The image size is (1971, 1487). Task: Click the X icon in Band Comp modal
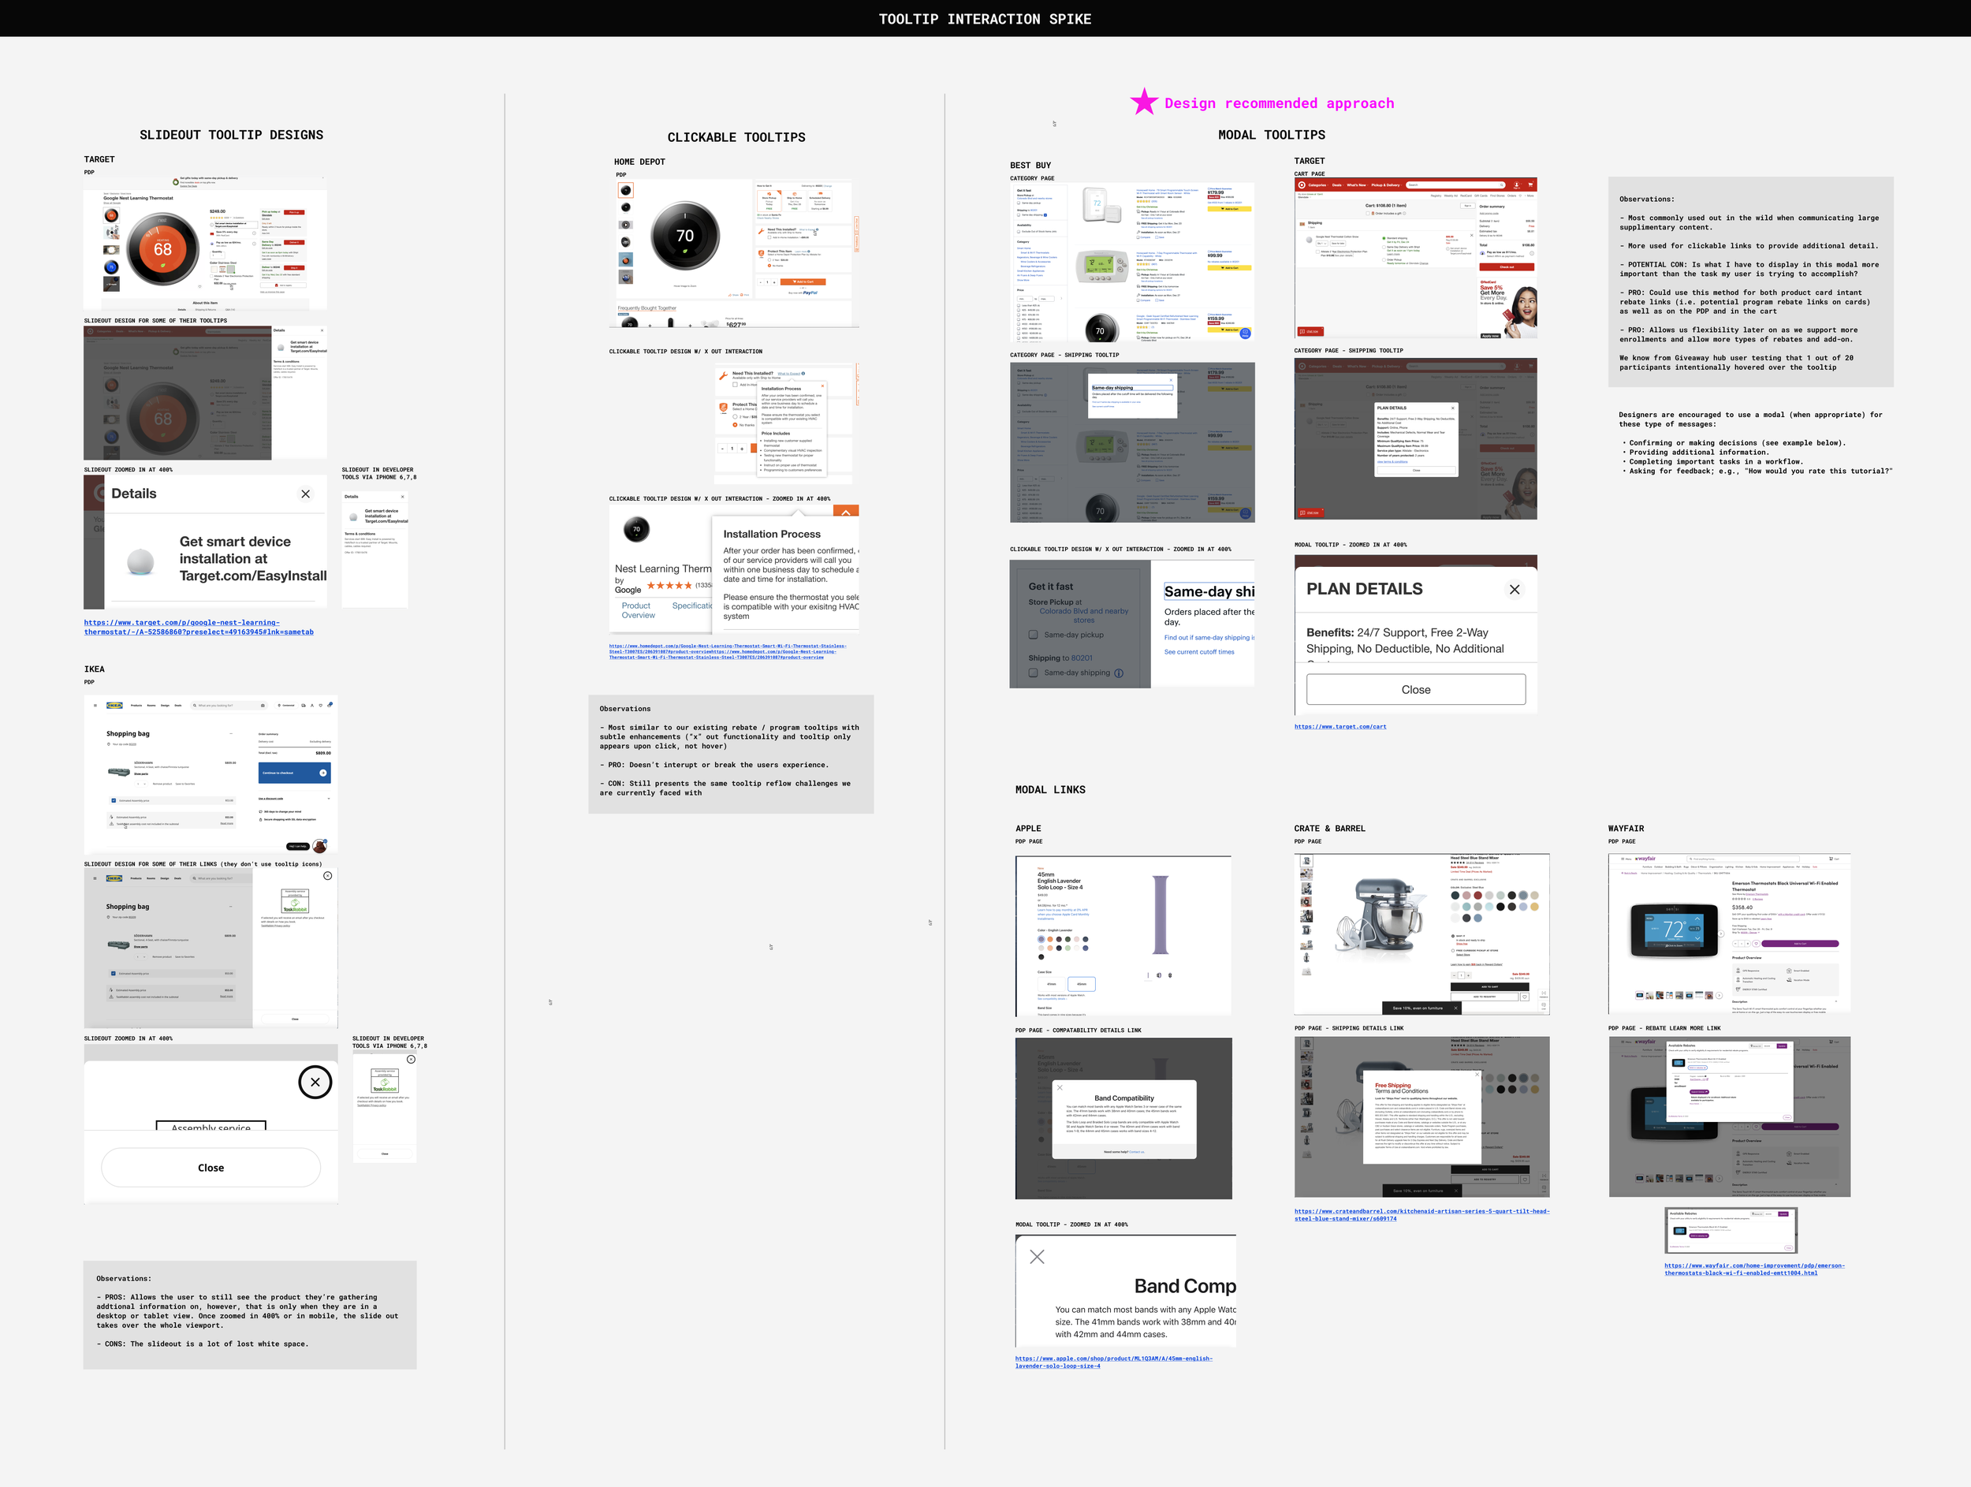tap(1038, 1257)
